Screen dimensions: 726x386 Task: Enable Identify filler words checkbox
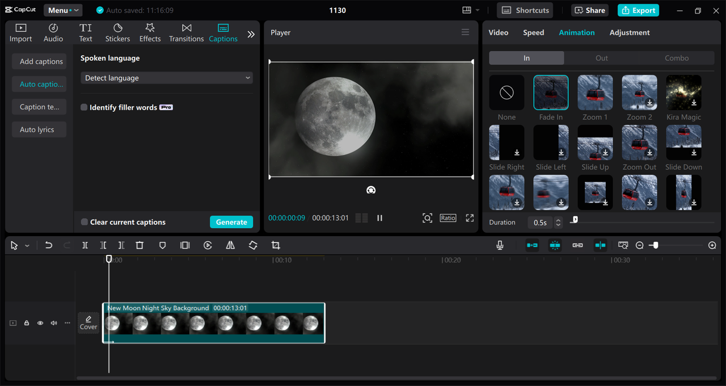point(84,107)
